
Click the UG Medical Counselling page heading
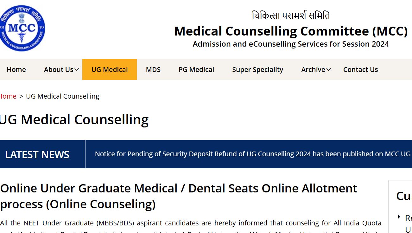pyautogui.click(x=74, y=120)
